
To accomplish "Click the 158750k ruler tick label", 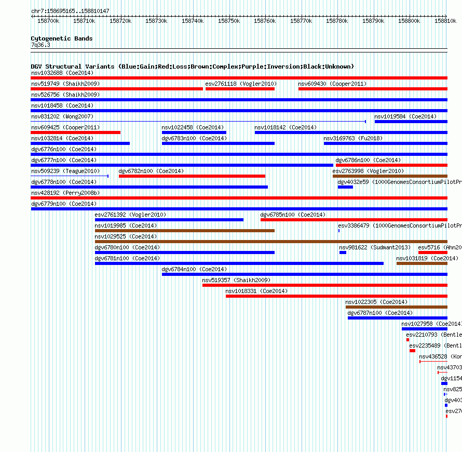I will click(229, 21).
